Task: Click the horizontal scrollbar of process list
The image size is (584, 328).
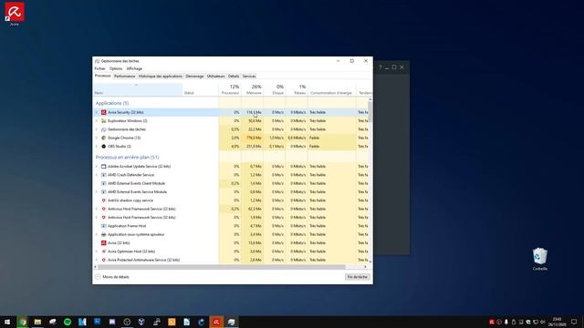Action: pos(221,267)
